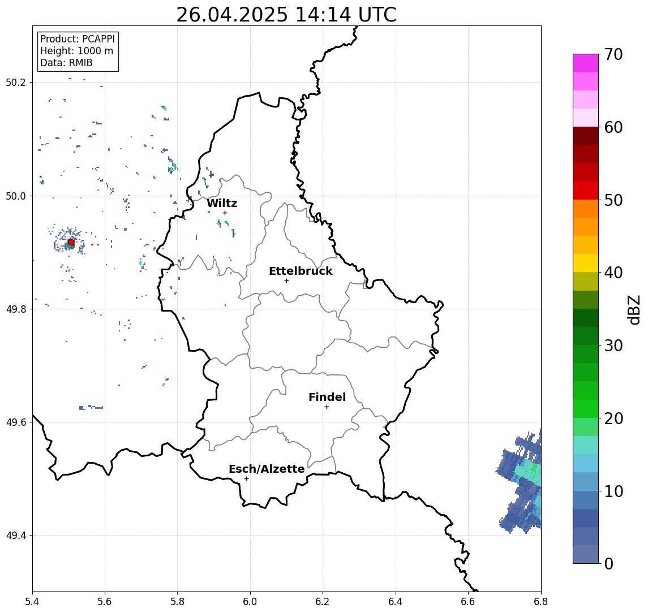Click the 'Product: PCAPPI' info line
648x613 pixels.
pos(78,39)
